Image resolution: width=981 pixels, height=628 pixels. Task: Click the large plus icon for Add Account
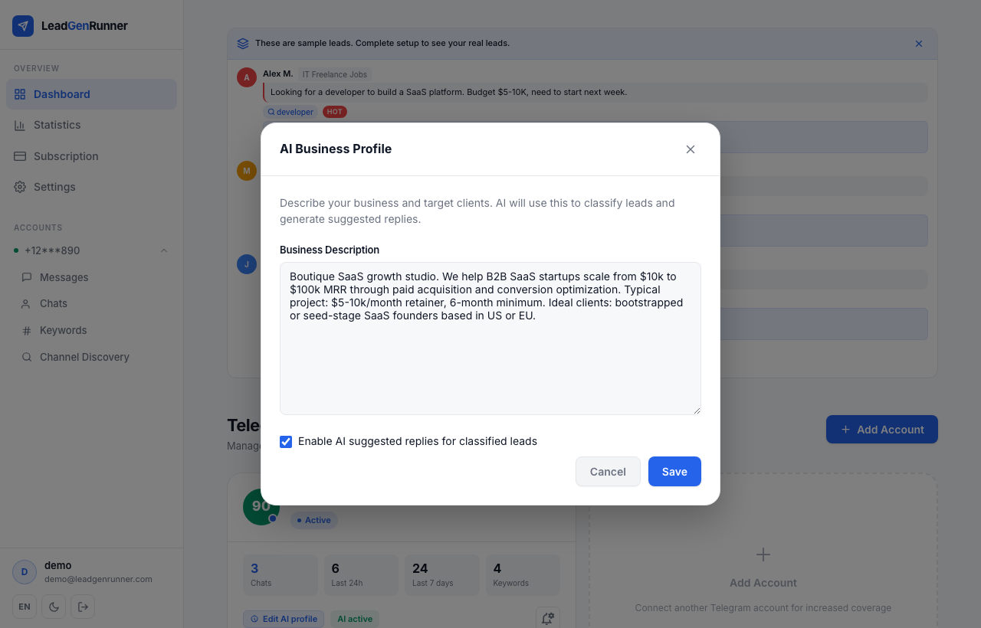(763, 554)
